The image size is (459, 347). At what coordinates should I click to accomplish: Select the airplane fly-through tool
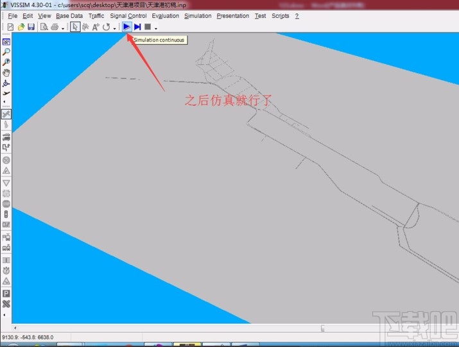[x=6, y=94]
